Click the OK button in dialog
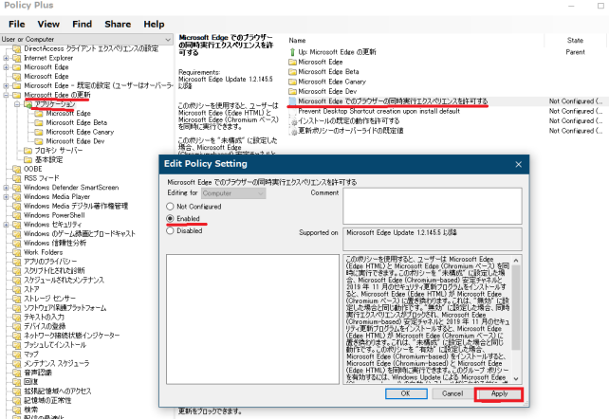This screenshot has width=609, height=419. [x=406, y=393]
